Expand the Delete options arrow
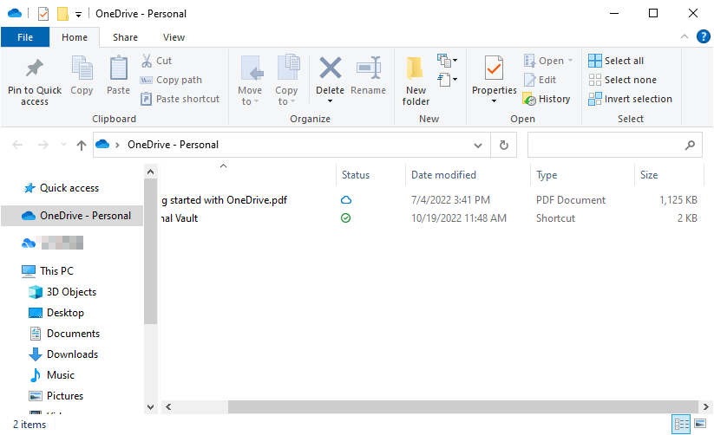 [x=331, y=101]
